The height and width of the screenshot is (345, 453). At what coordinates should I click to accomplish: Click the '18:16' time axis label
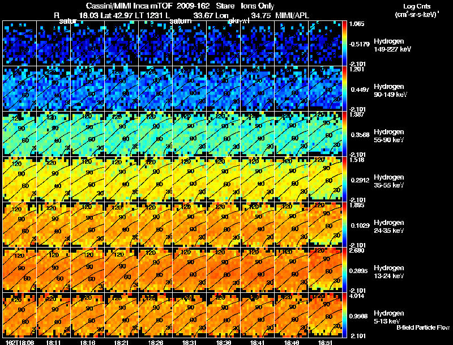(87, 342)
